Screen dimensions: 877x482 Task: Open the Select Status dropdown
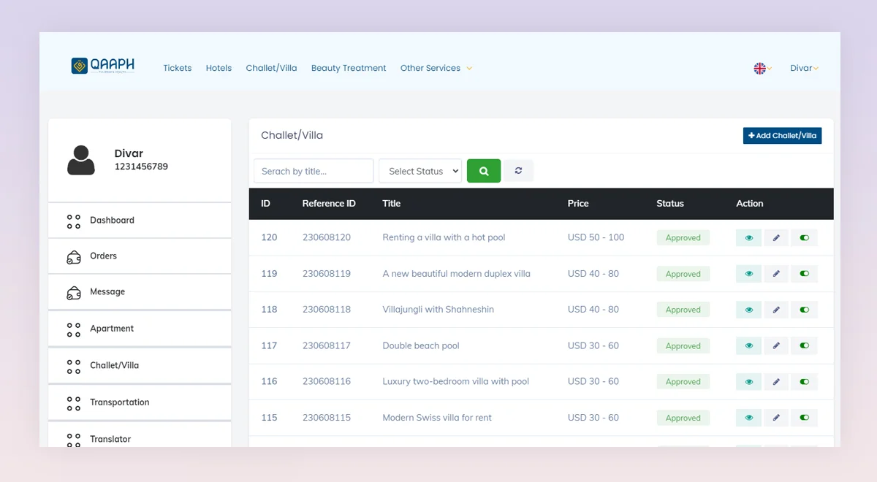point(419,170)
